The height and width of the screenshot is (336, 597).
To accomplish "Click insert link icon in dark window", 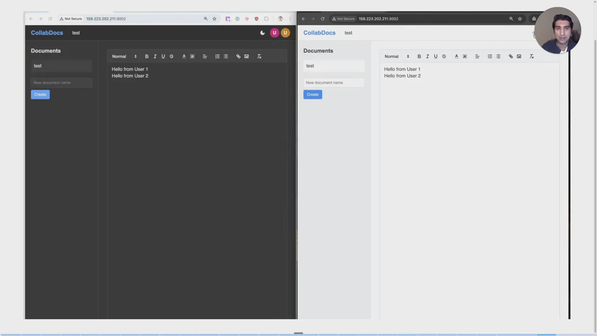I will coord(238,56).
